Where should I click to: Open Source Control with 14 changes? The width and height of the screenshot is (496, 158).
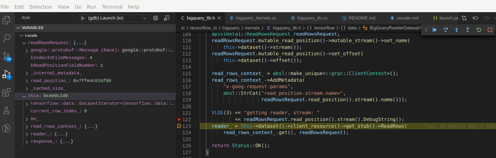tap(6, 56)
